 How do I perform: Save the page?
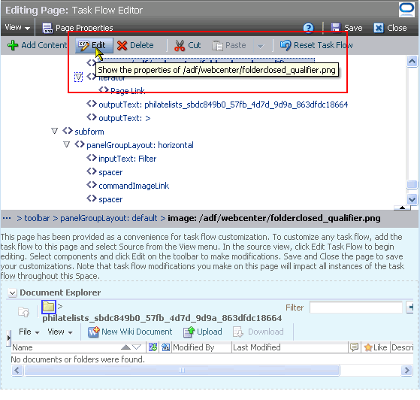point(346,28)
